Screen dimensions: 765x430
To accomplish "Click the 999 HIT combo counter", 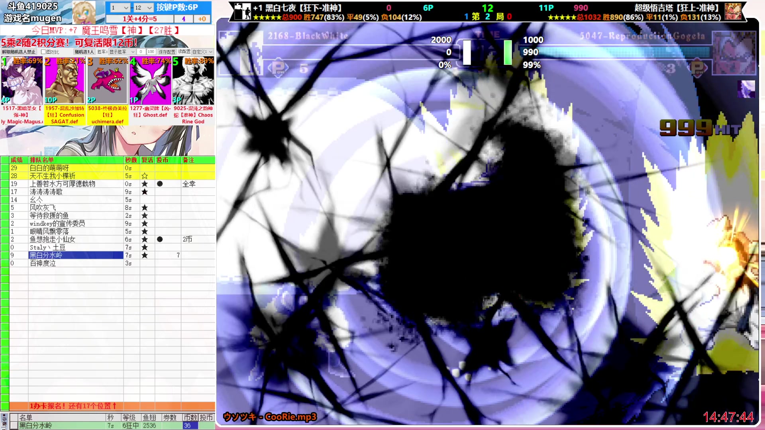I will tap(700, 128).
